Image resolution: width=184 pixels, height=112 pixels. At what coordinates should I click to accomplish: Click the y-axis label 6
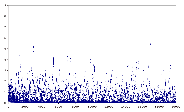pyautogui.click(x=5, y=38)
